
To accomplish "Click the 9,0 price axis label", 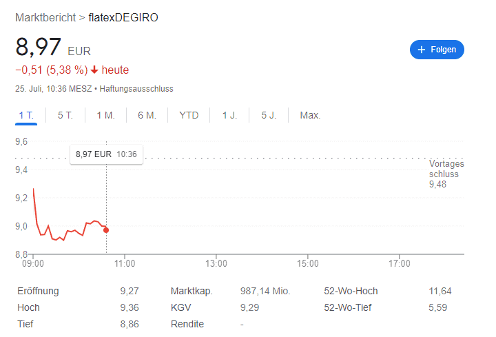I will click(x=21, y=226).
